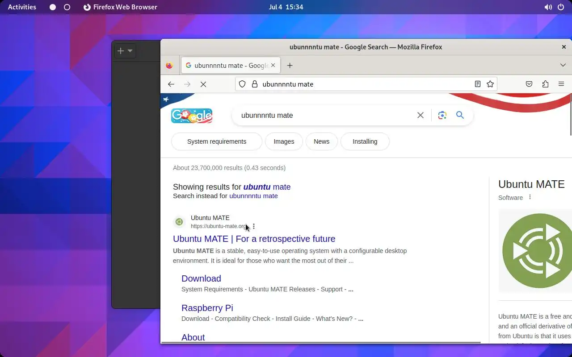Focus the Firefox URL bar text
The width and height of the screenshot is (572, 357).
pyautogui.click(x=288, y=84)
